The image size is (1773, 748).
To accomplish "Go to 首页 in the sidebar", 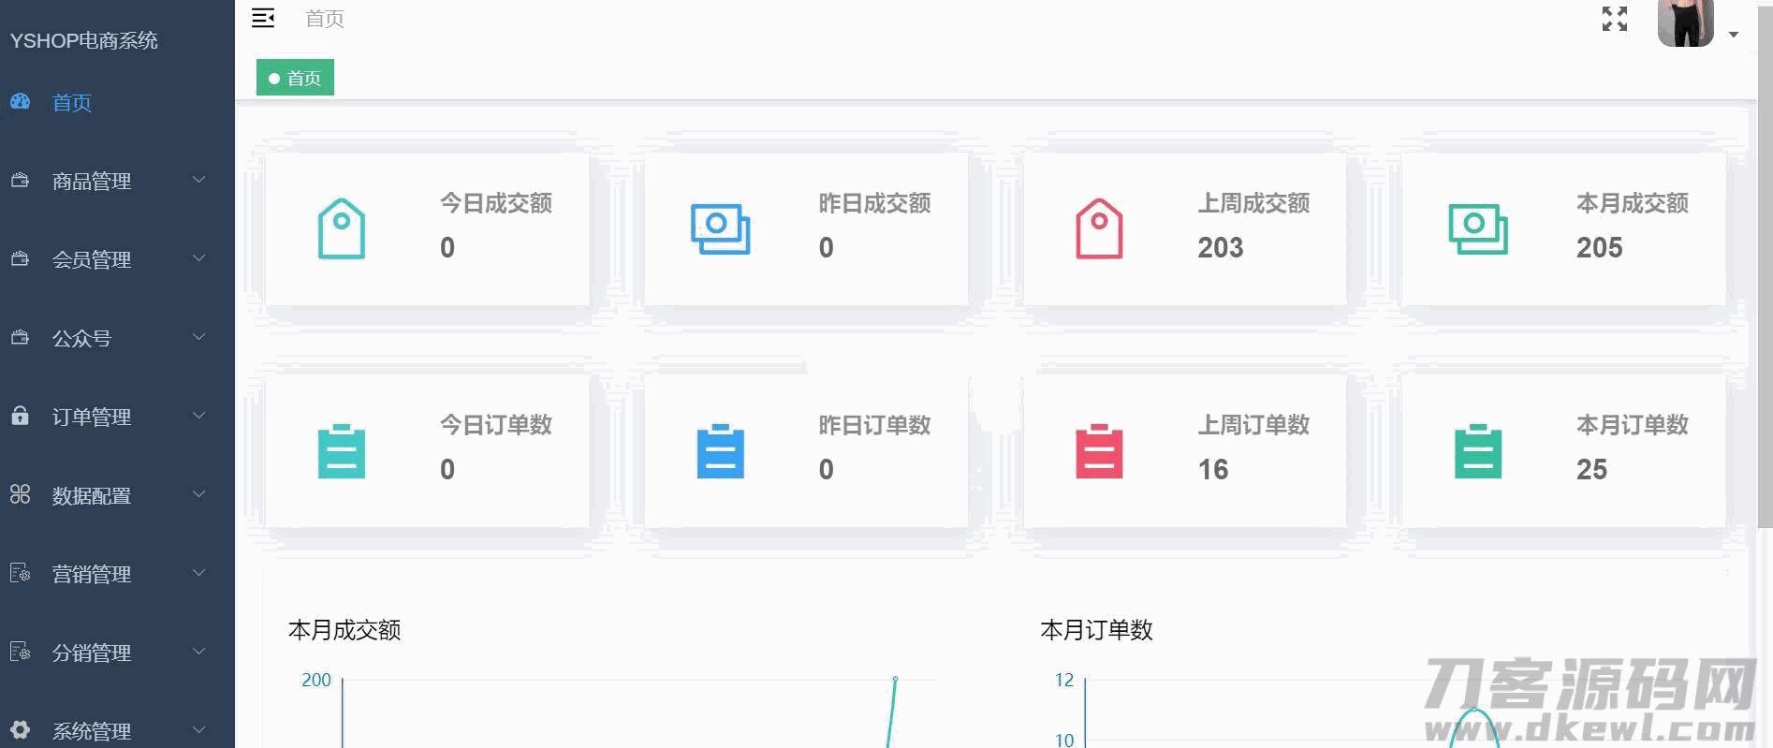I will pos(72,103).
